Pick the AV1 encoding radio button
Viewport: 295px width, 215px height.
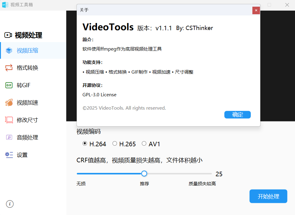point(144,144)
